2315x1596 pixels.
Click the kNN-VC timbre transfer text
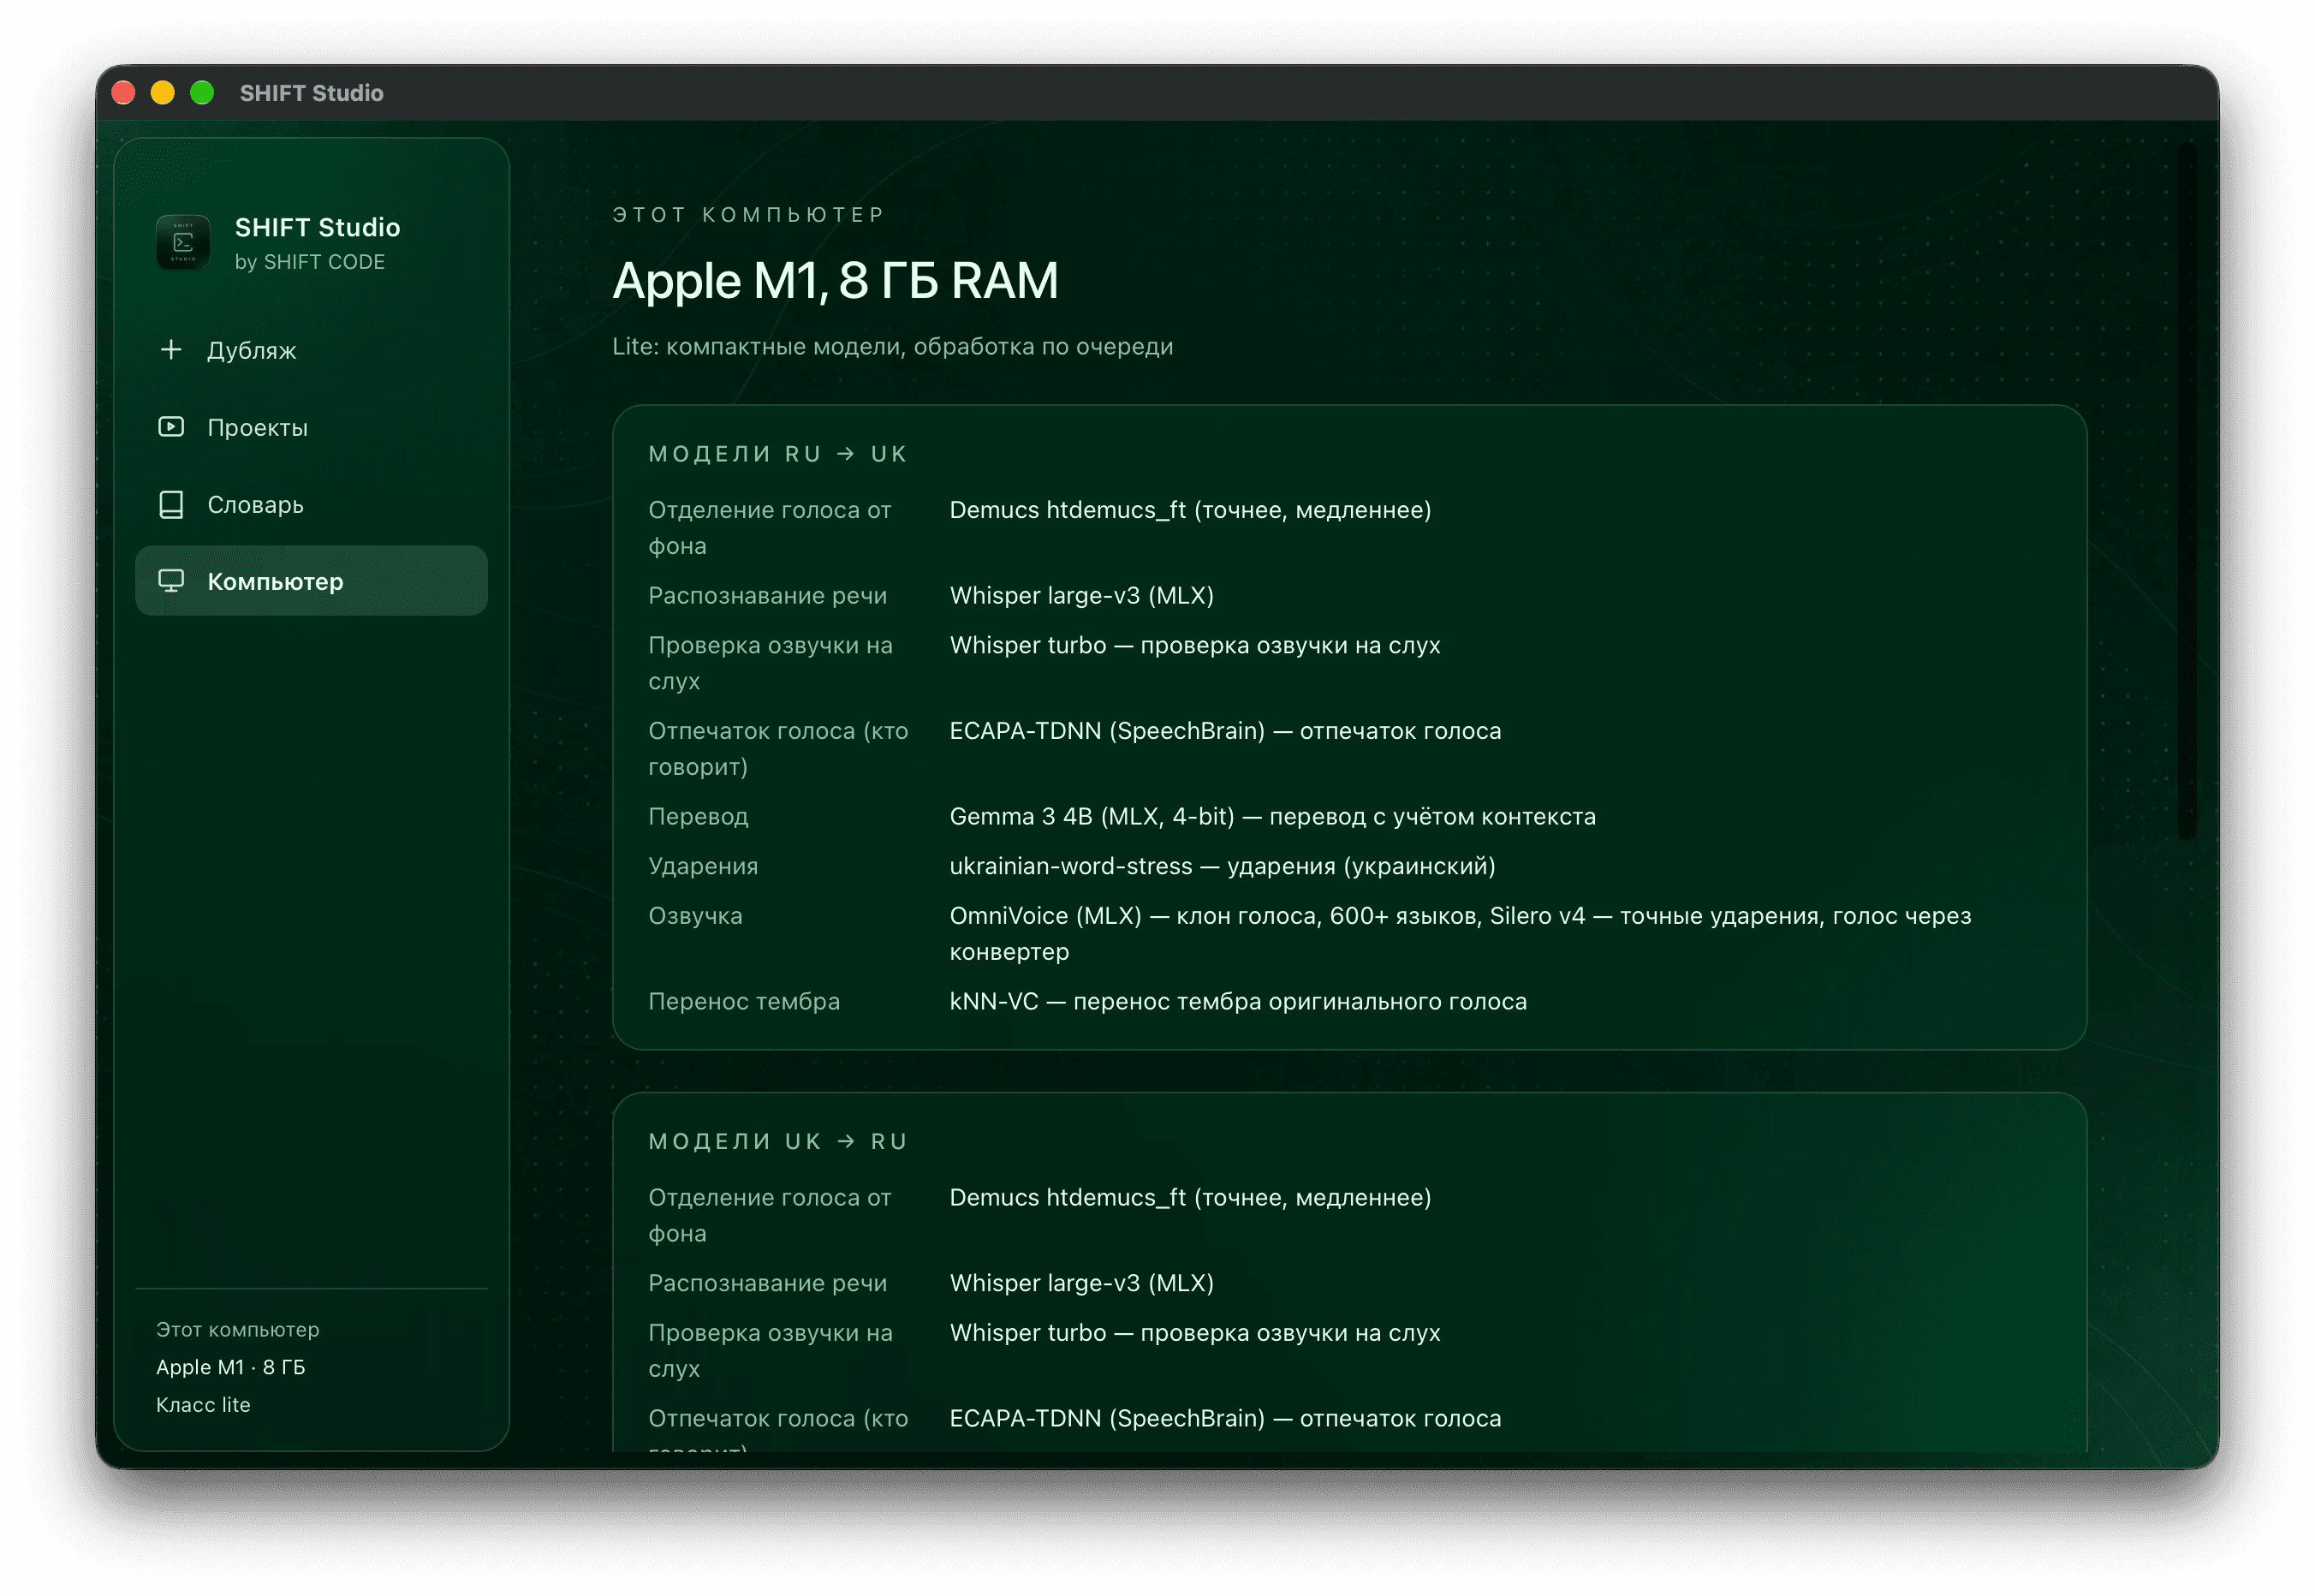coord(1239,1002)
